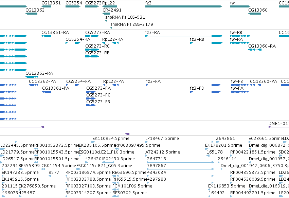The width and height of the screenshot is (289, 198).
Task: Select the CR42491 gene label
Action: 112,10
